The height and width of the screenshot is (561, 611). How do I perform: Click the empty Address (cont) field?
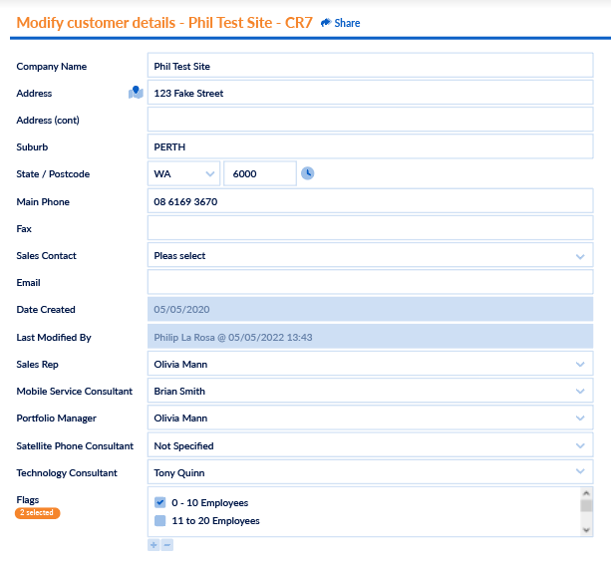pyautogui.click(x=370, y=120)
